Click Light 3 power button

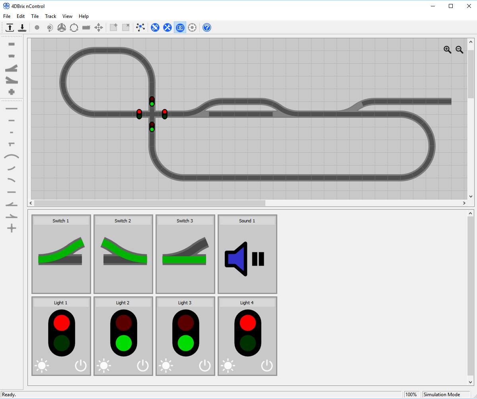(x=205, y=366)
